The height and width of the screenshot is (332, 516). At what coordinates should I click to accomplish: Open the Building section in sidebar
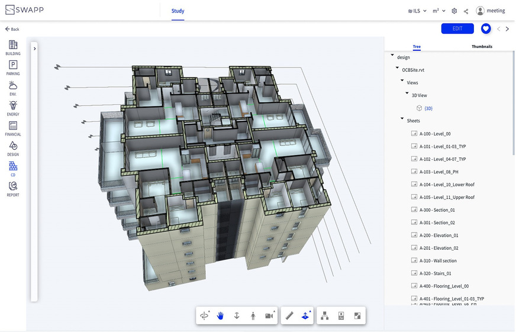tap(13, 48)
